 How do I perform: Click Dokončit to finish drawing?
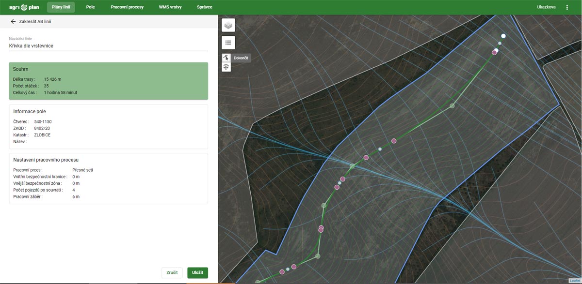click(241, 58)
